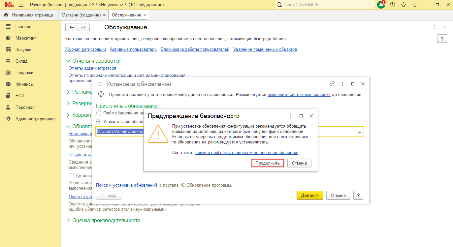
Task: Navigate forward with the right arrow
Action: click(83, 27)
